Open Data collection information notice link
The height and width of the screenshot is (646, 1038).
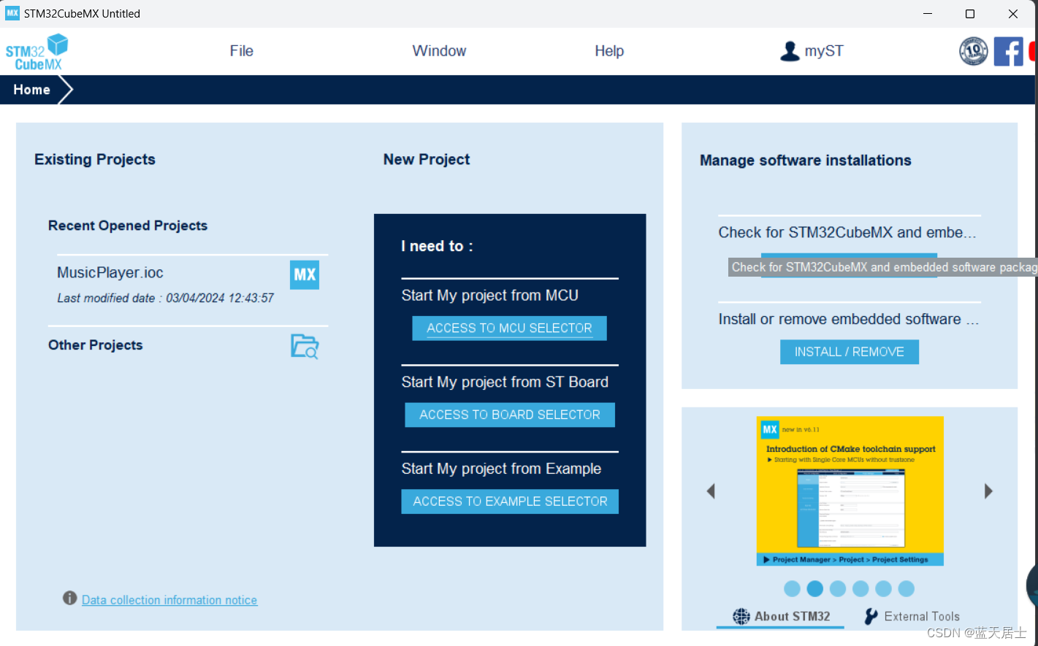(169, 600)
